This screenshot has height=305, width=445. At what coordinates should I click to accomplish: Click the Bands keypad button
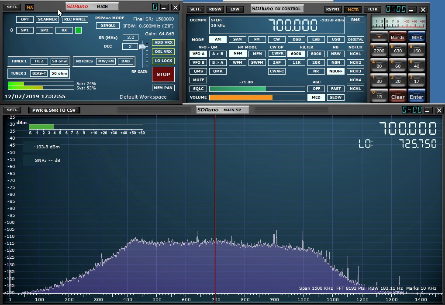397,37
